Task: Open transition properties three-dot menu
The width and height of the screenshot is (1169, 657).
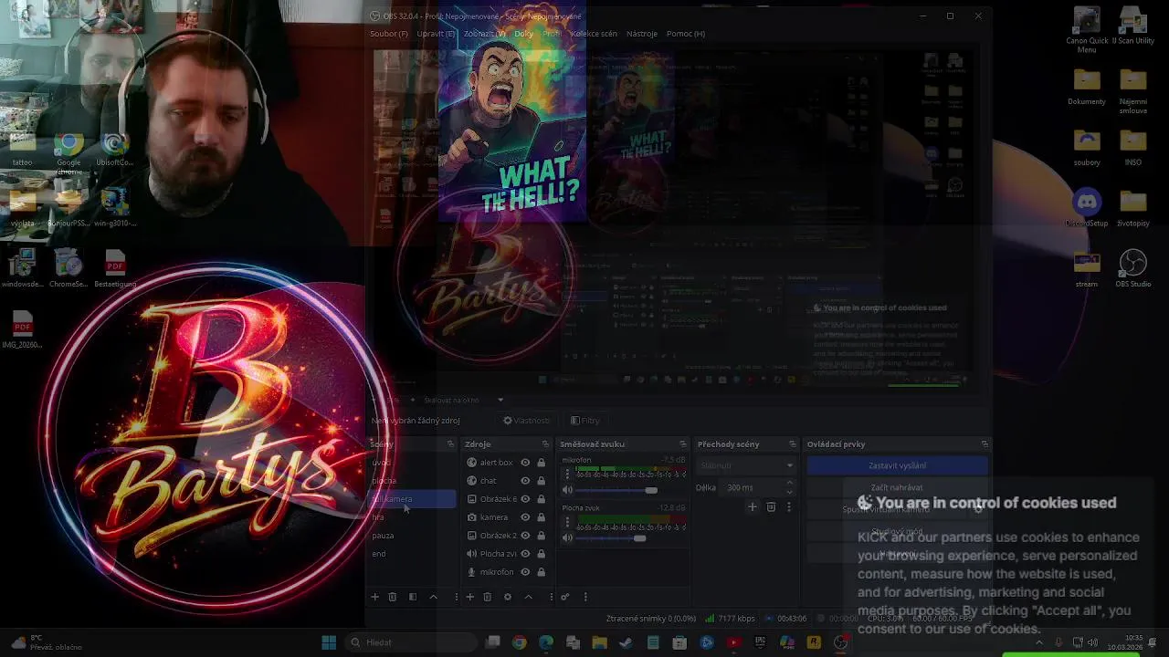Action: tap(789, 507)
